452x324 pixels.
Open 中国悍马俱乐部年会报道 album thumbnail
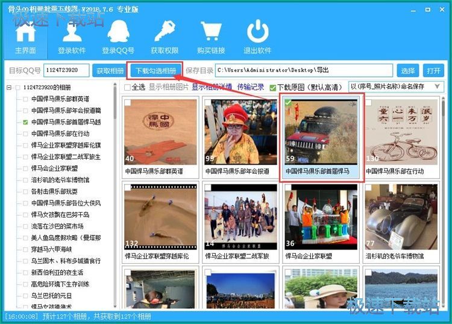click(240, 132)
